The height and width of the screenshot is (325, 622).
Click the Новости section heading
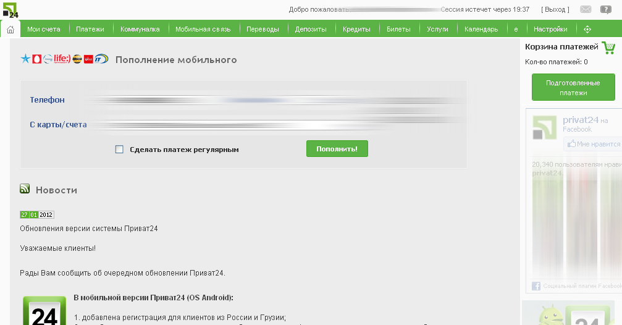tap(56, 190)
